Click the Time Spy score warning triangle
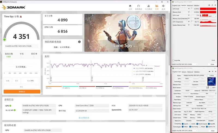 (21, 17)
